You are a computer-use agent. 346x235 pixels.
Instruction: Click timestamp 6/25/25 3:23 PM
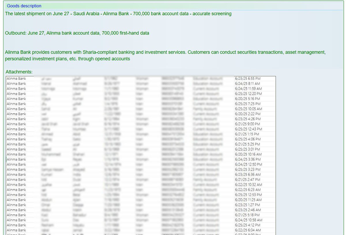pos(248,169)
